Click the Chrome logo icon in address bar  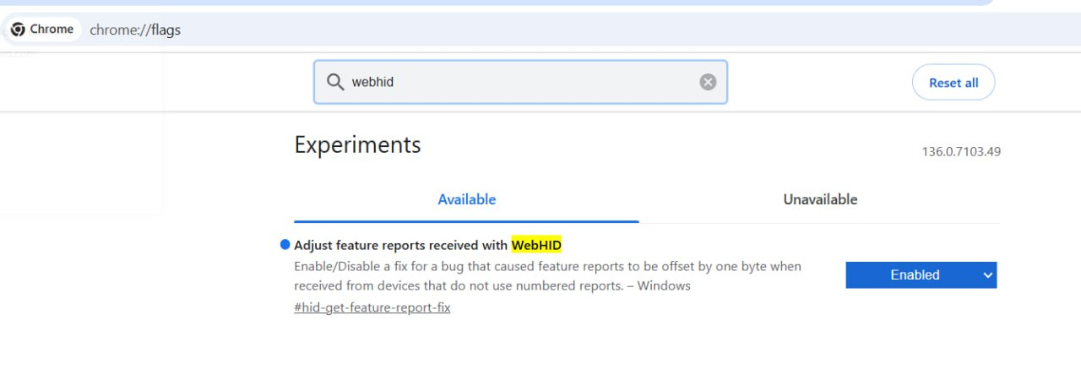18,30
